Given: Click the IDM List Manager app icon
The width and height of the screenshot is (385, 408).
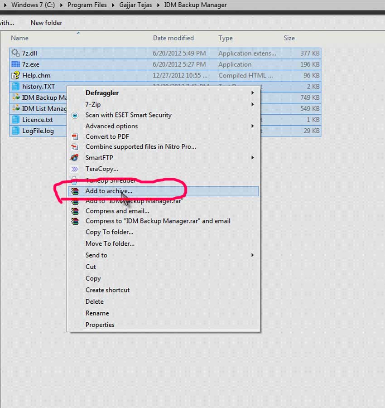Looking at the screenshot, I should pyautogui.click(x=15, y=108).
